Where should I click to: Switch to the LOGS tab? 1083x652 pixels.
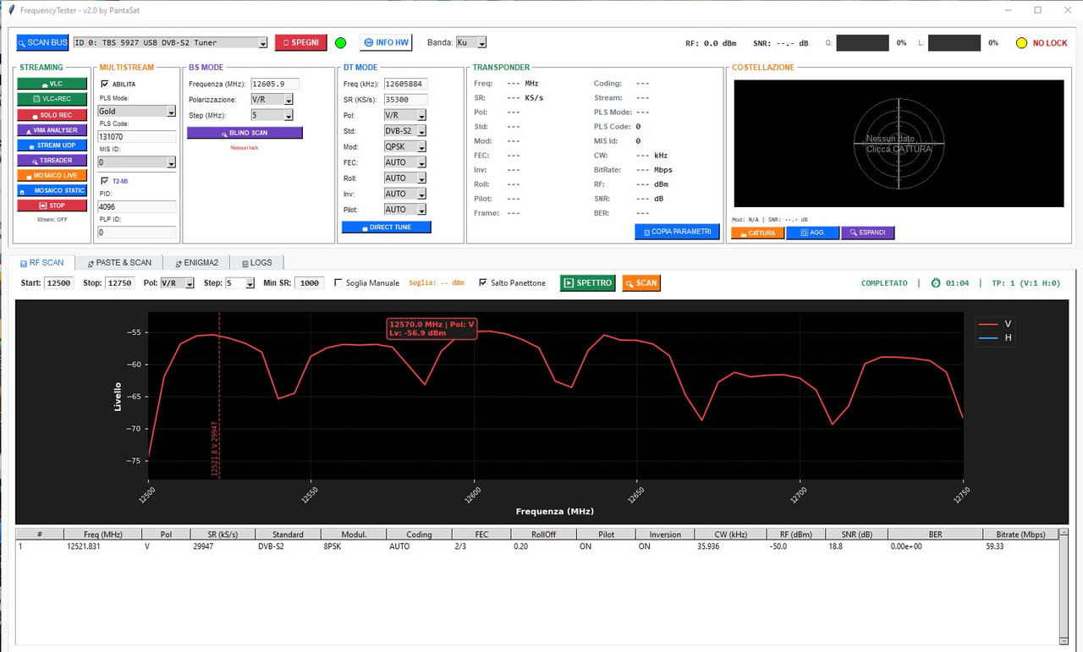(x=256, y=262)
